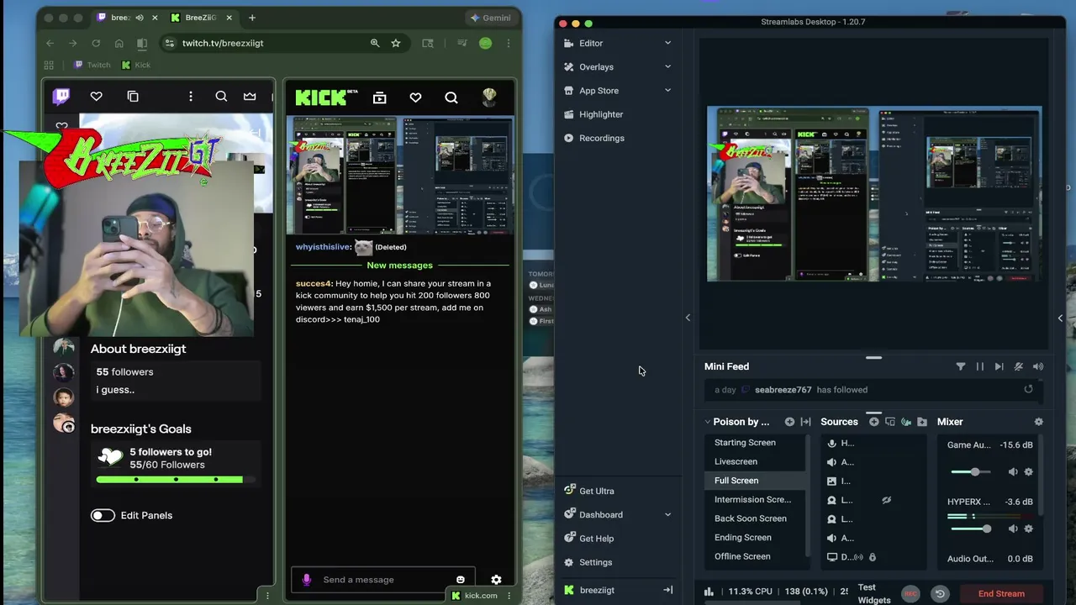
Task: Open emoji picker in Kick chat
Action: pyautogui.click(x=461, y=580)
